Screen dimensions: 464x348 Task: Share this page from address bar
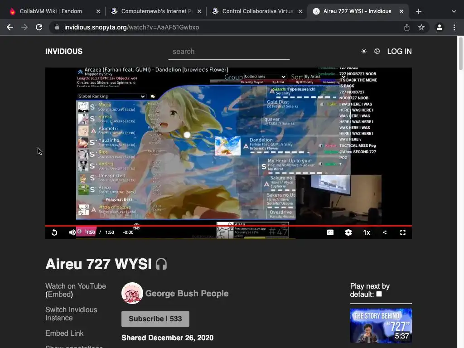[407, 27]
